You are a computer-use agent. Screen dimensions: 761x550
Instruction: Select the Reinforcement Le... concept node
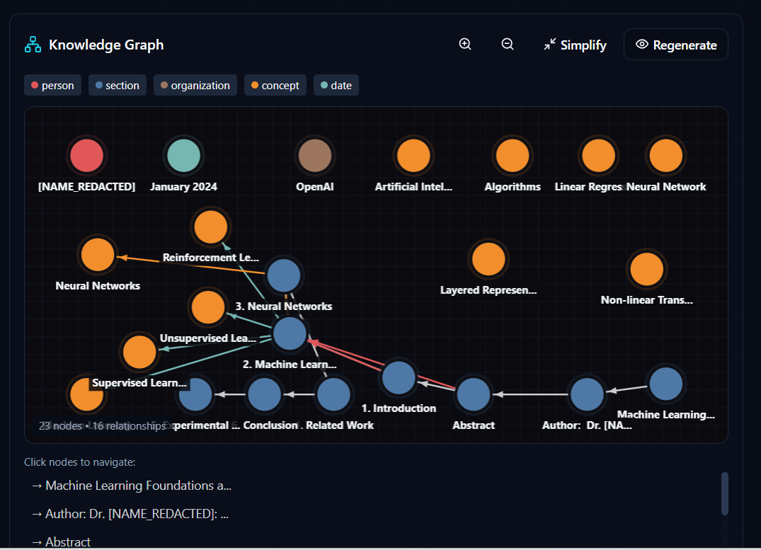(x=211, y=227)
